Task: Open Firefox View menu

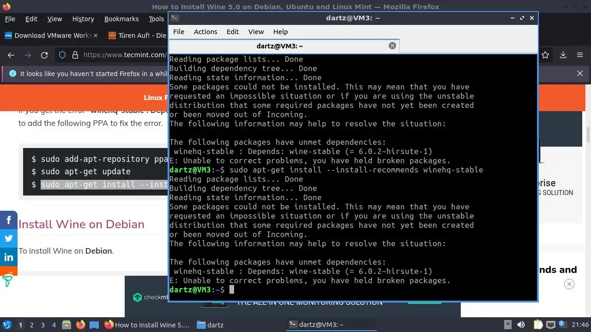Action: (x=54, y=19)
